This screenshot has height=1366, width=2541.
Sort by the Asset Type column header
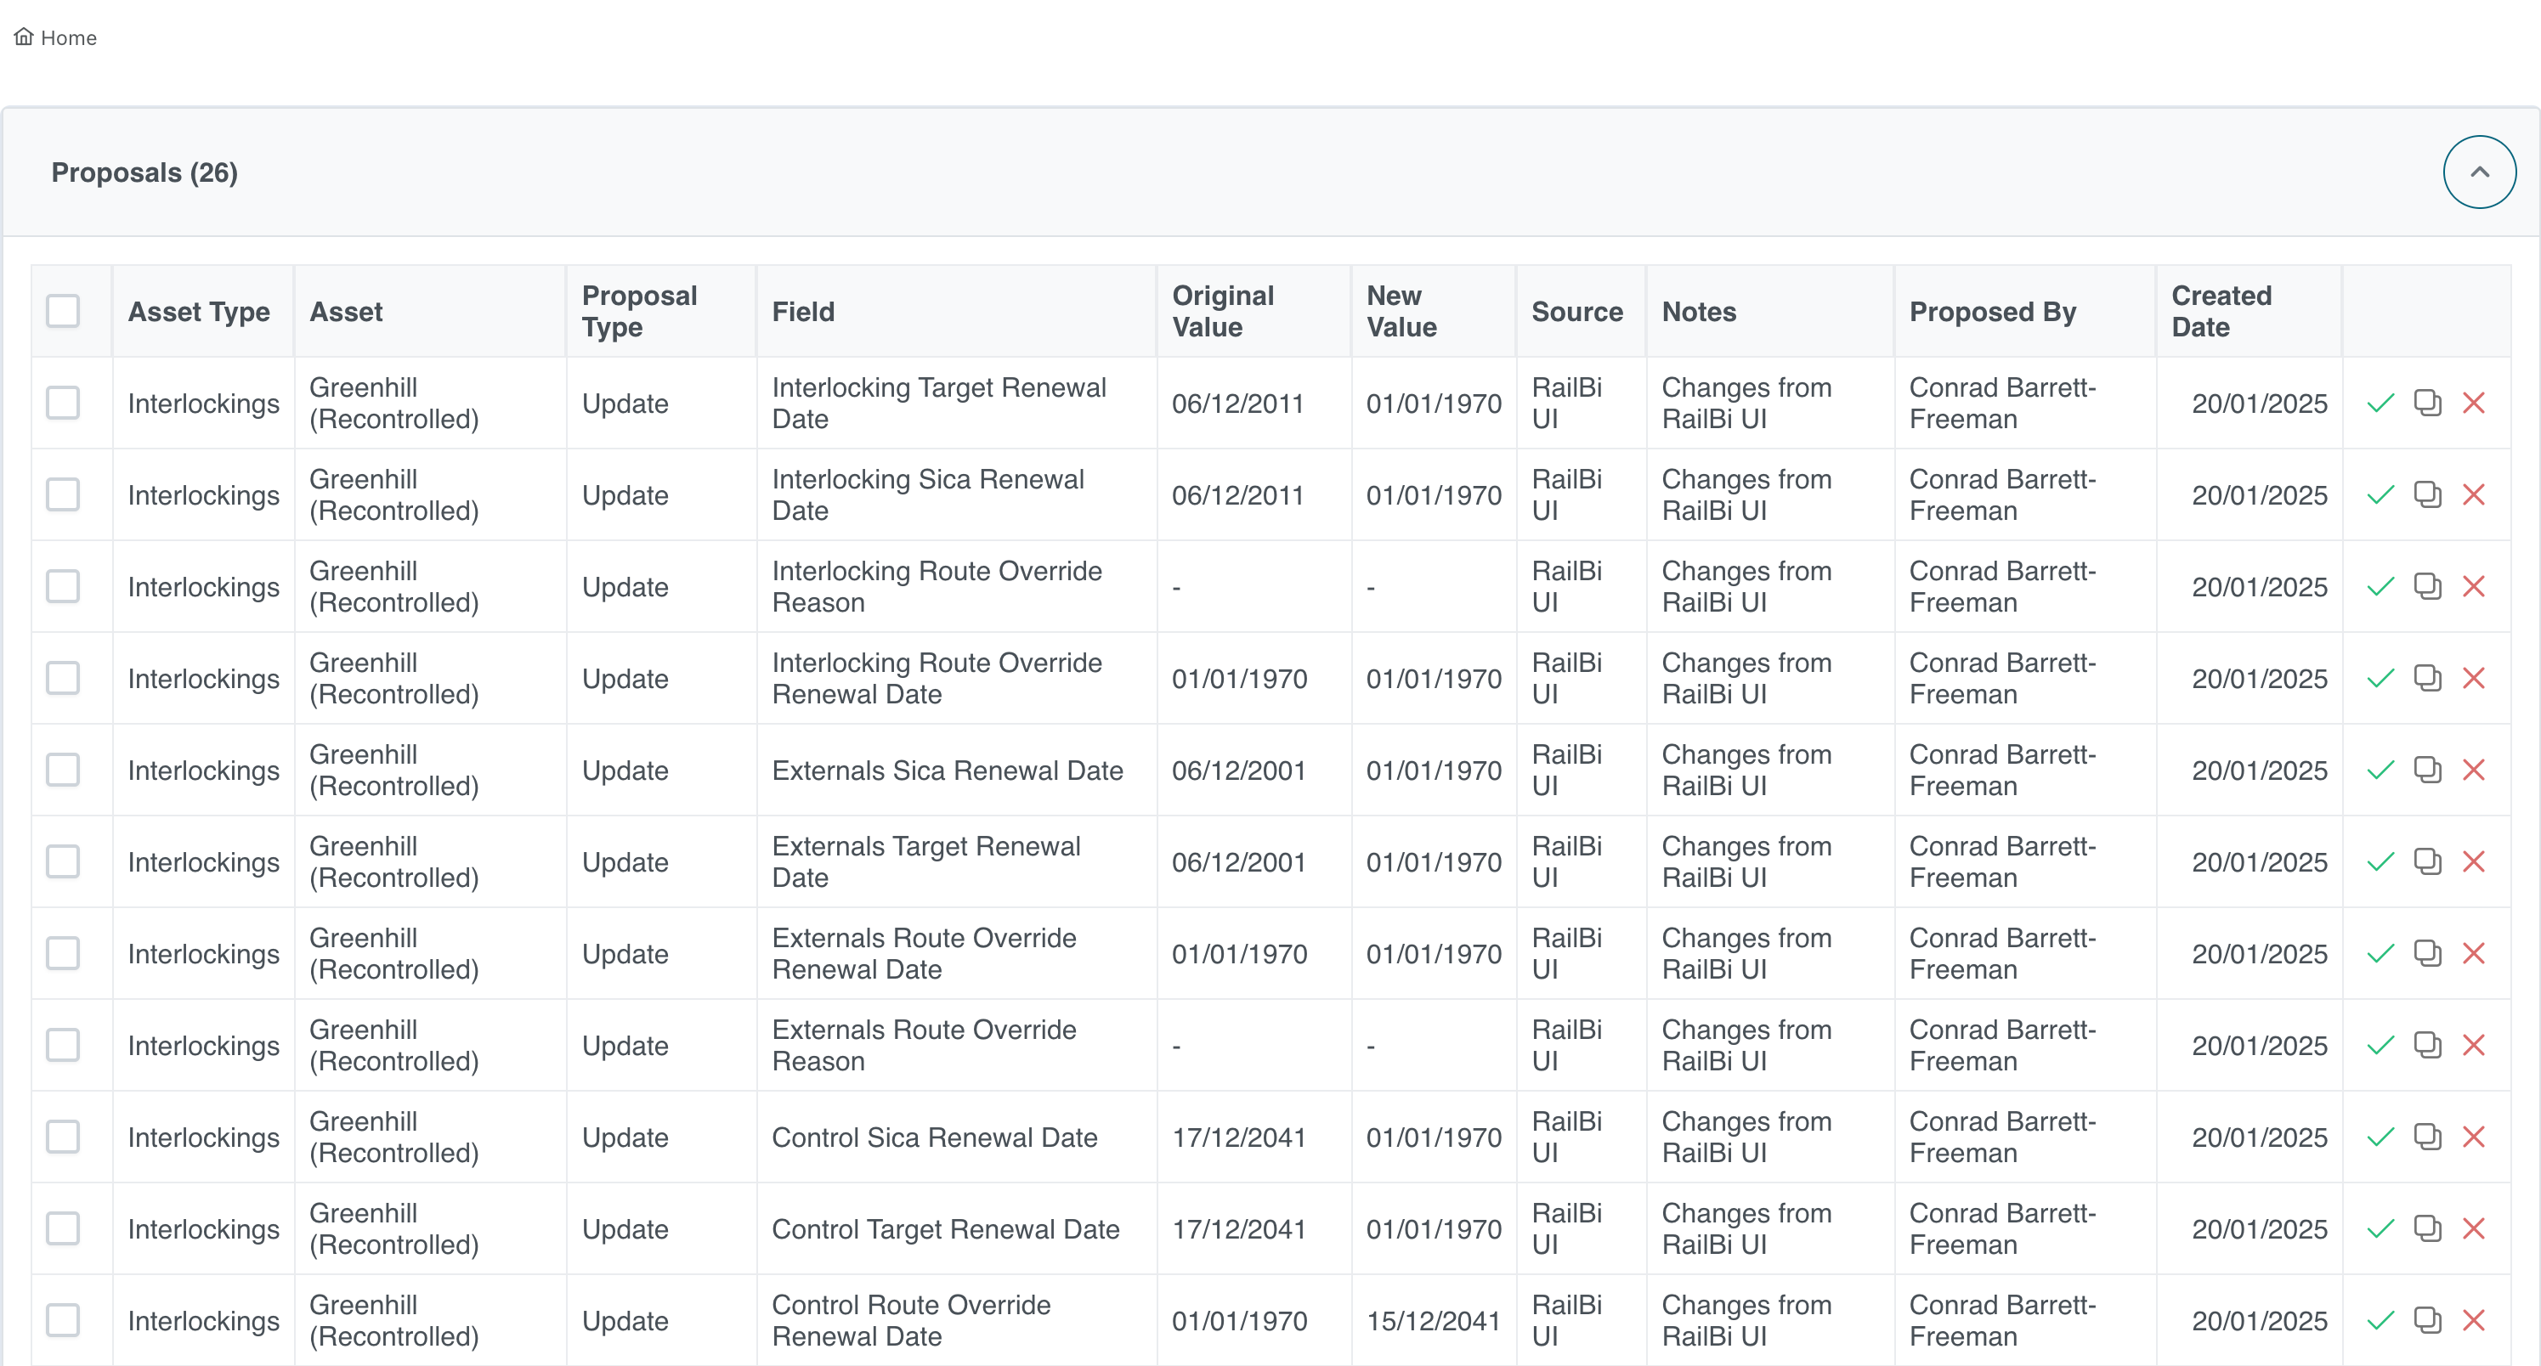tap(198, 312)
